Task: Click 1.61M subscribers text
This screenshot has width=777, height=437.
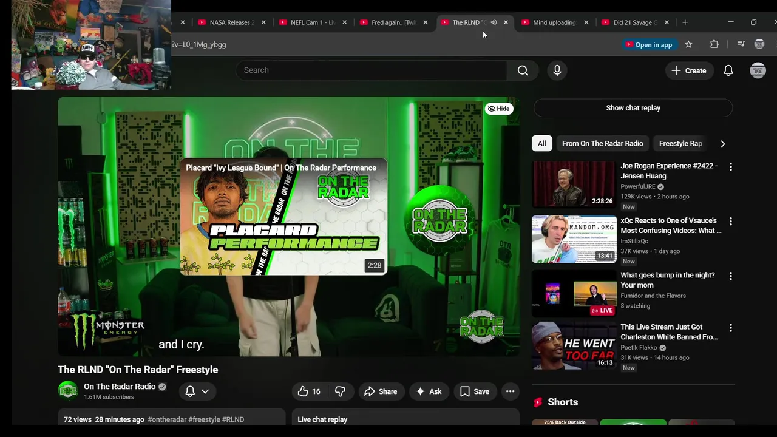Action: coord(109,397)
